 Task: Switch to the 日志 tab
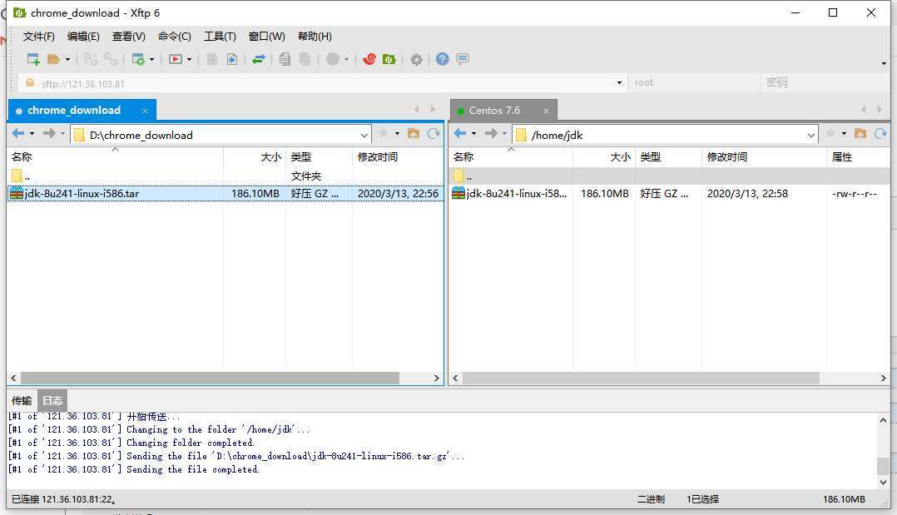click(x=52, y=400)
